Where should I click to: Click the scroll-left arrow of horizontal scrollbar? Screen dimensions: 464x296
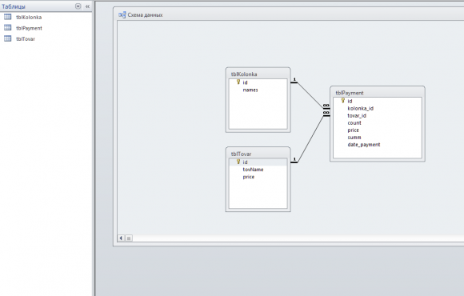pyautogui.click(x=121, y=238)
